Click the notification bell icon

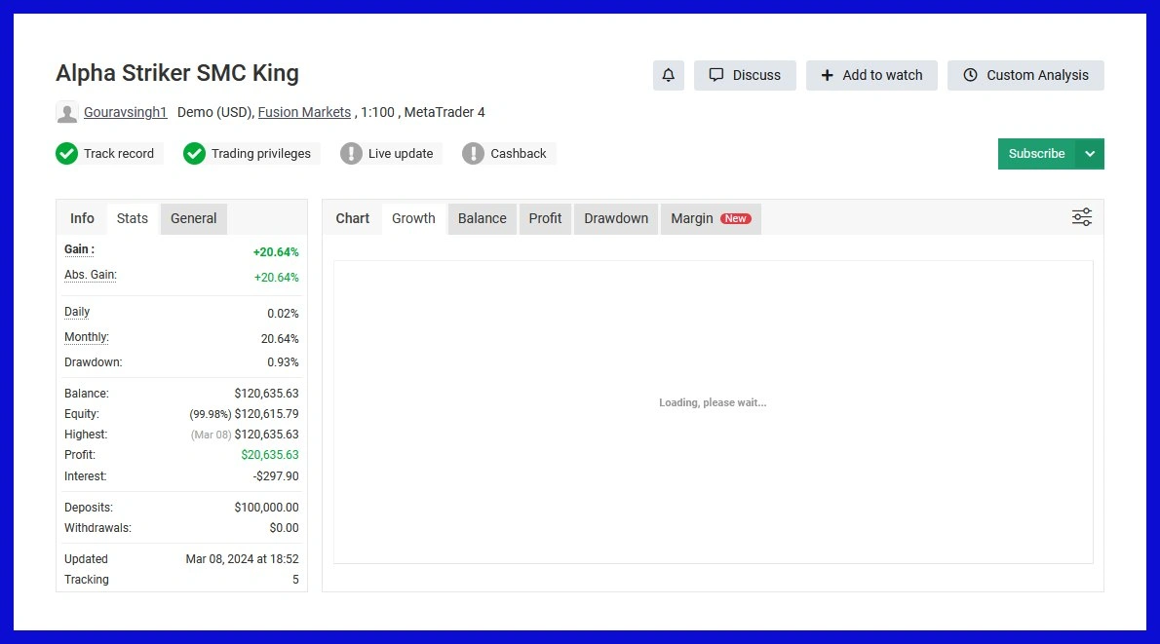(x=668, y=75)
